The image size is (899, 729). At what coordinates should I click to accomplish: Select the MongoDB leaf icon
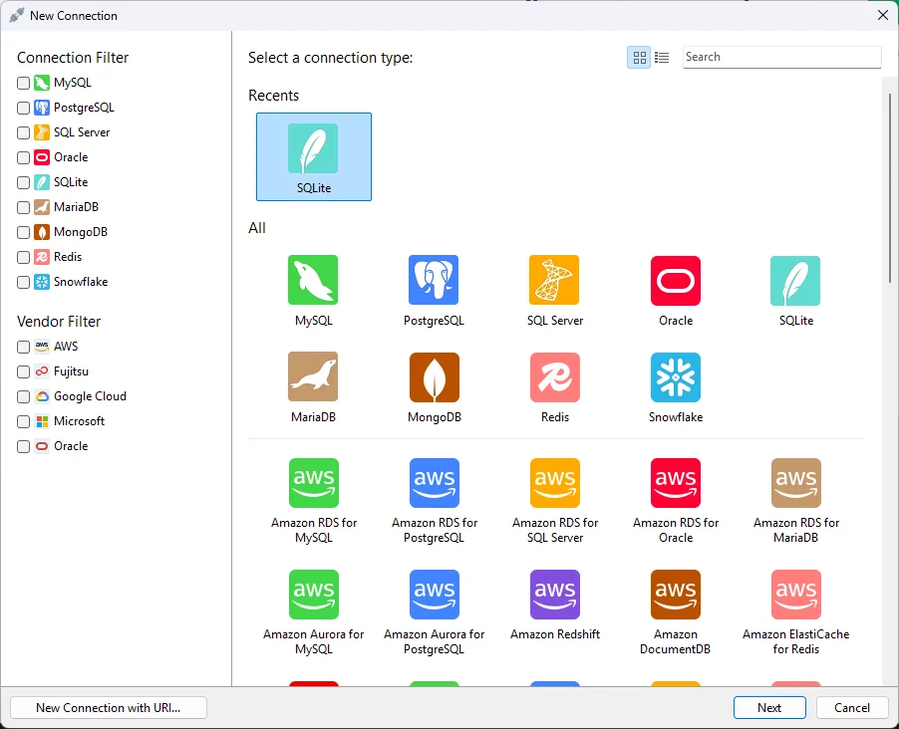click(x=434, y=376)
